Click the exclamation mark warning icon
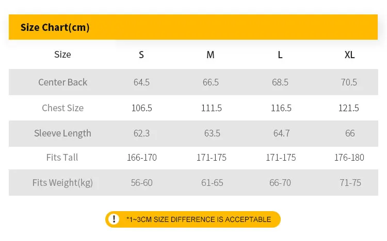387x241 pixels. [x=115, y=219]
